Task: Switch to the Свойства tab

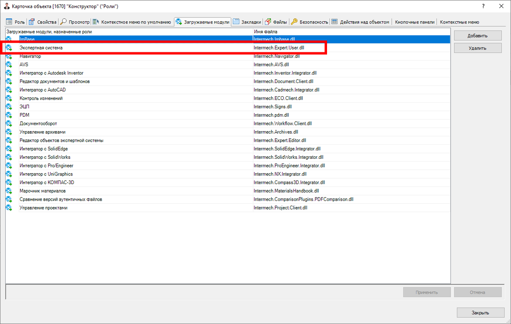Action: tap(43, 22)
